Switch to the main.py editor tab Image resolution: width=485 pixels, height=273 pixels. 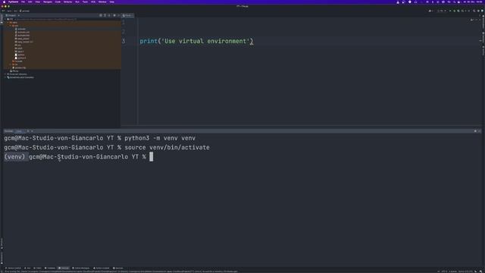(128, 15)
